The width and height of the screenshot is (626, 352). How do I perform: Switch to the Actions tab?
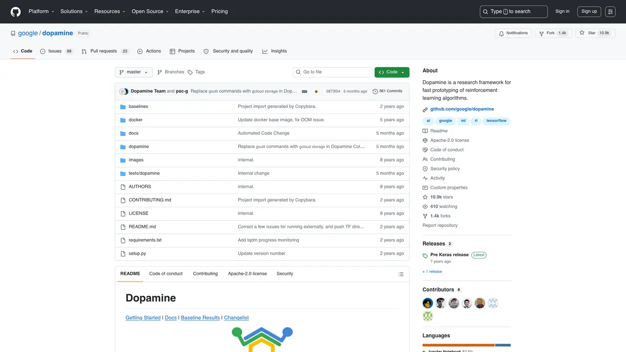[x=149, y=51]
